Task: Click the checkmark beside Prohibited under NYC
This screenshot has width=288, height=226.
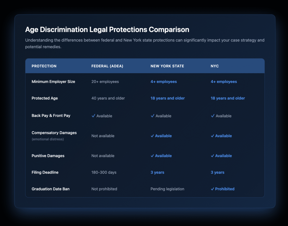Action: [213, 189]
